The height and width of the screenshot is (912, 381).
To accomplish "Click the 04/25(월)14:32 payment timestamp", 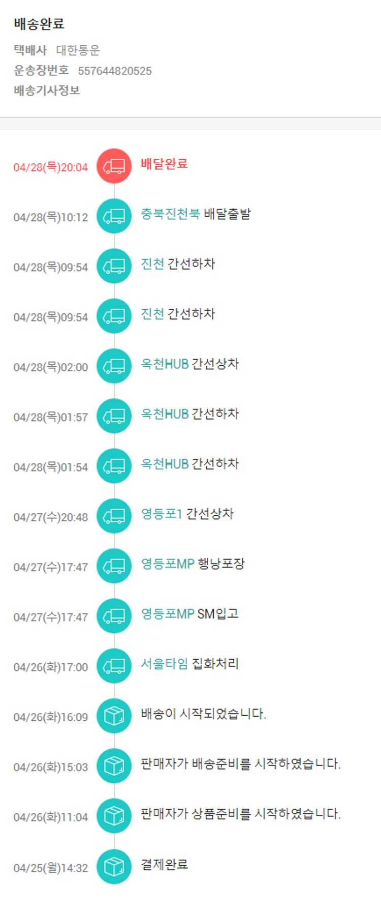I will pyautogui.click(x=51, y=868).
